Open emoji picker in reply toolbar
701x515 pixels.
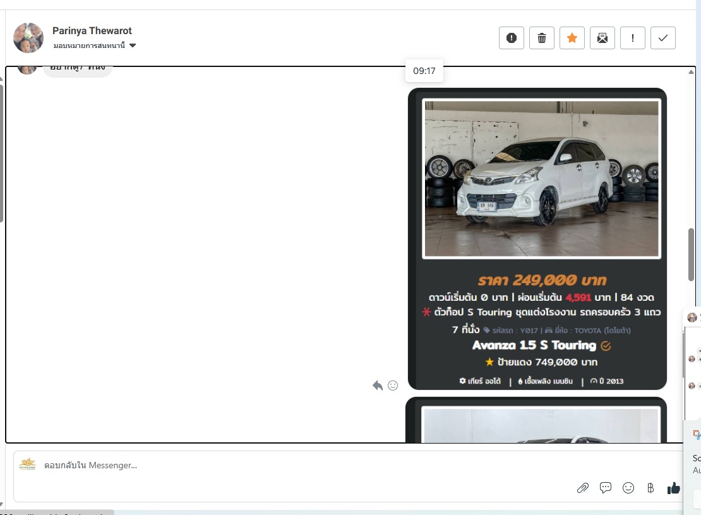(x=628, y=488)
